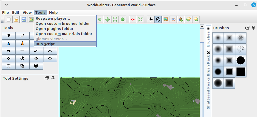Screen dimensions: 257x117
Task: Select the Pencil tool in Tools panel
Action: point(22,36)
